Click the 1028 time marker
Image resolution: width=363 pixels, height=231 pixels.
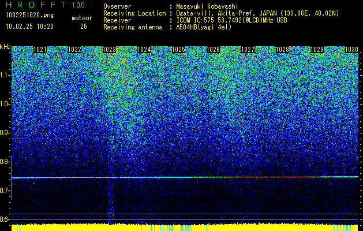(282, 50)
